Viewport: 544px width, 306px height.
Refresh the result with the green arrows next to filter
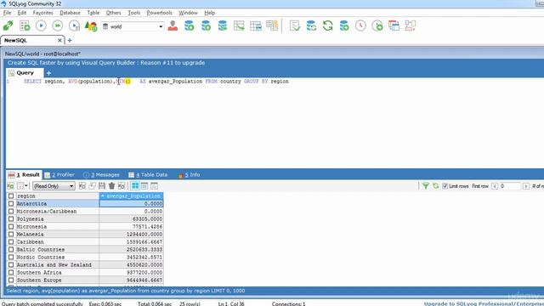click(435, 186)
